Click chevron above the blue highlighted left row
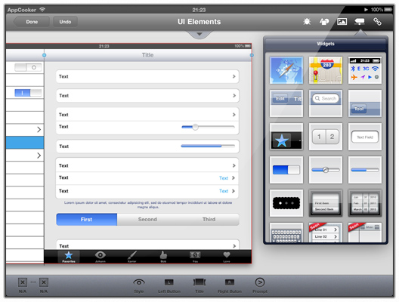The width and height of the screenshot is (399, 302). (x=39, y=130)
